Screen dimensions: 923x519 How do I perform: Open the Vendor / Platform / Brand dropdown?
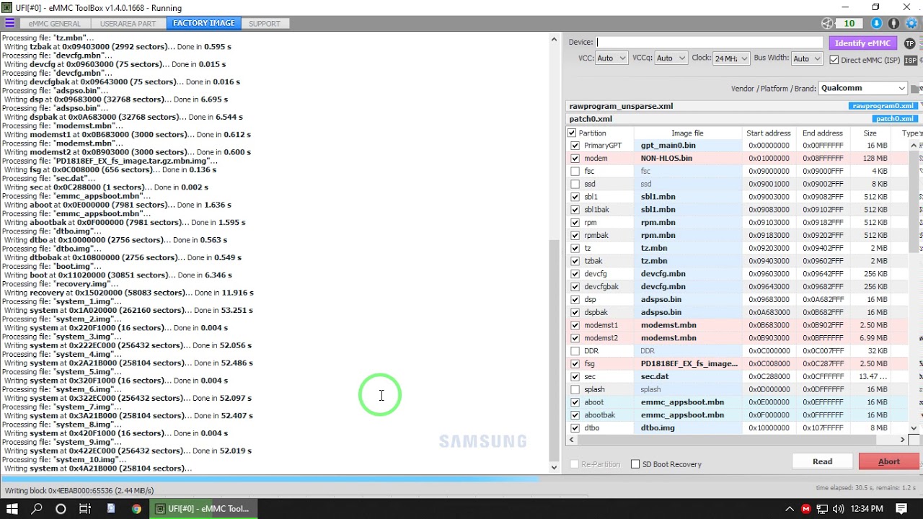coord(862,88)
